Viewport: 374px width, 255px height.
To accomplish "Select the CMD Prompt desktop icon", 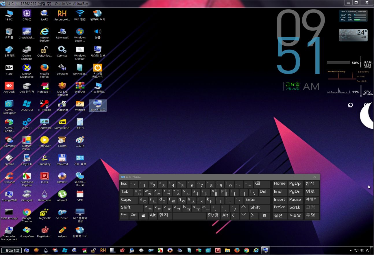I will (9, 214).
